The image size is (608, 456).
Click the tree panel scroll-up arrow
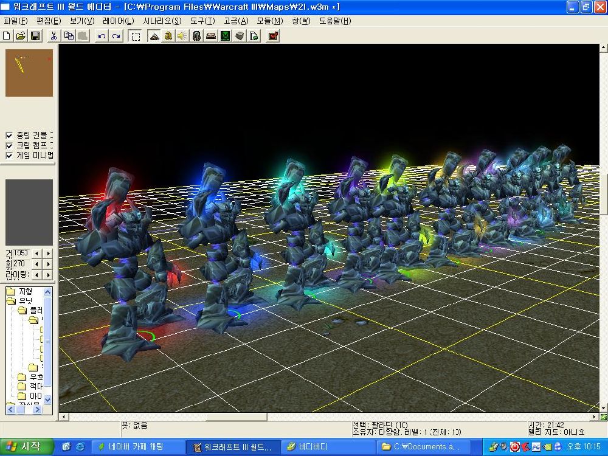tap(47, 292)
